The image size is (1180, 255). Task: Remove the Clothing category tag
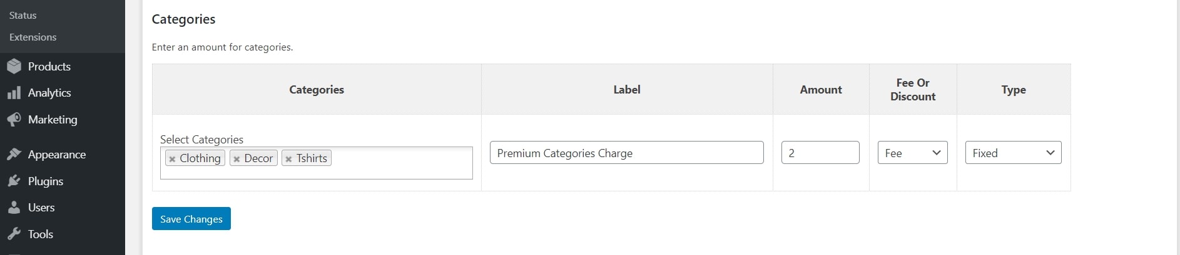(172, 159)
